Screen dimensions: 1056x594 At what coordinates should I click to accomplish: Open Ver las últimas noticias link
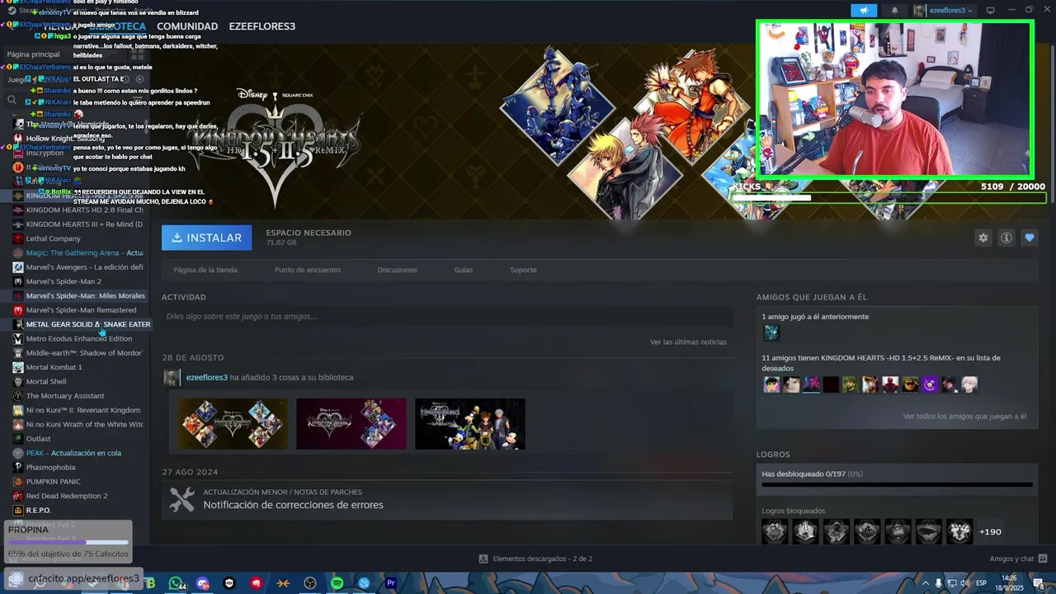click(x=688, y=342)
